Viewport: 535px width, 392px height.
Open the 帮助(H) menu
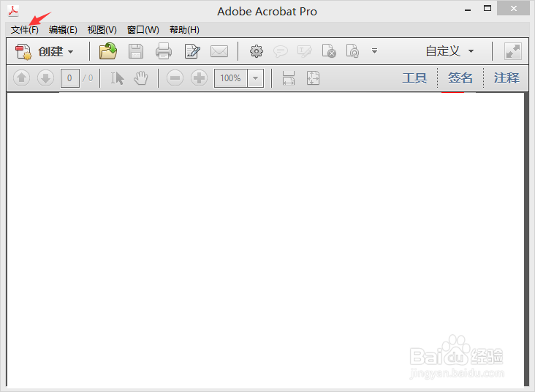(x=184, y=30)
